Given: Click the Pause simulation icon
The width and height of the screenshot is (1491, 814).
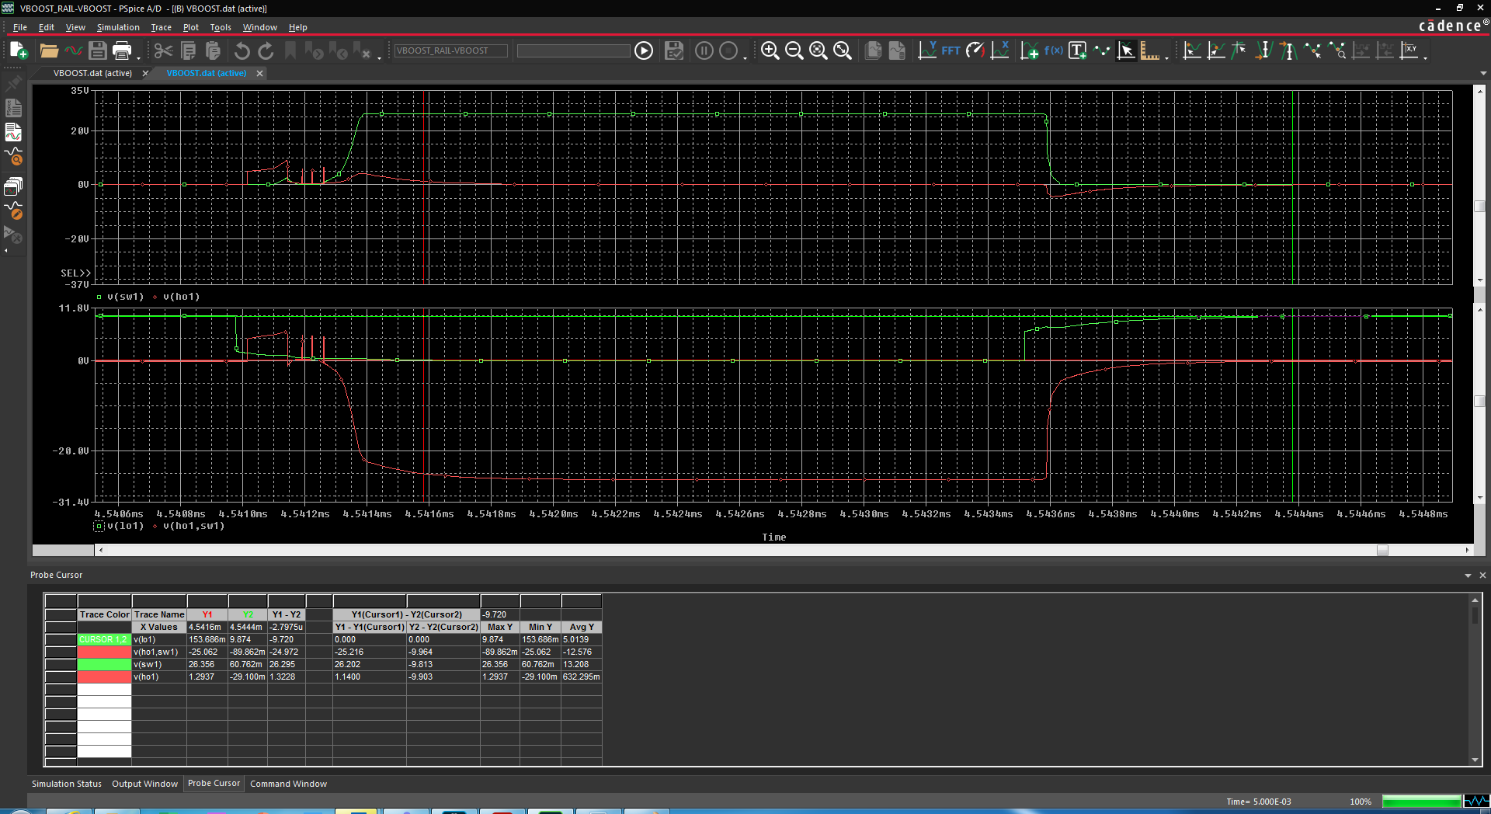Looking at the screenshot, I should pyautogui.click(x=704, y=50).
